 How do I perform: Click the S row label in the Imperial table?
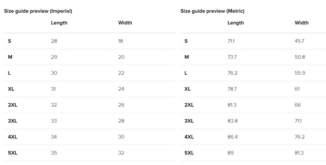point(9,41)
